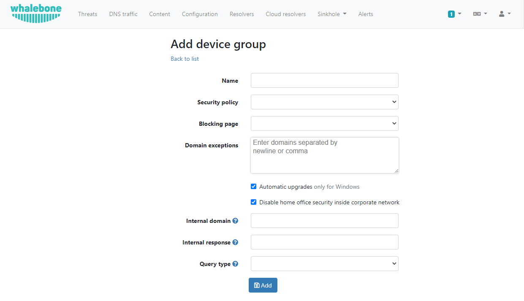
Task: Click the Add button
Action: click(x=263, y=285)
